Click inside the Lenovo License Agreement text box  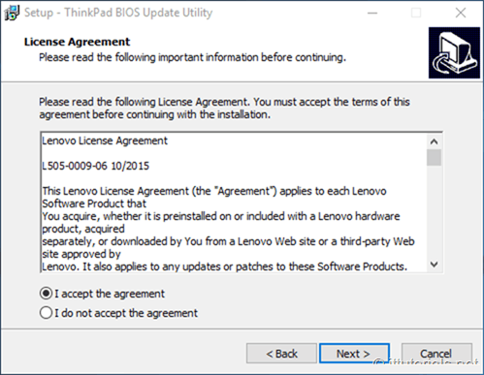(234, 203)
